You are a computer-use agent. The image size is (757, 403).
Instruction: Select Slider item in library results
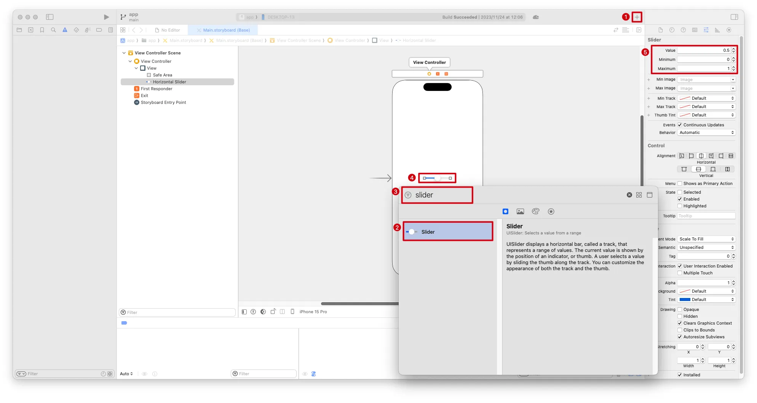(x=448, y=232)
